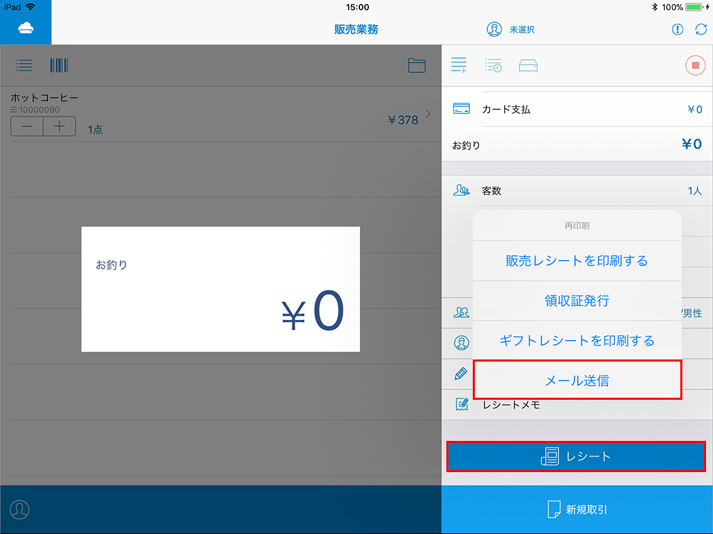This screenshot has height=534, width=713.
Task: Tap the credit card icon for カード支払
Action: (462, 108)
